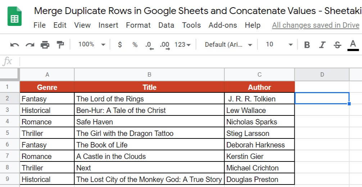Viewport: 362px width, 187px height.
Task: Format as currency with dollar icon
Action: [119, 44]
